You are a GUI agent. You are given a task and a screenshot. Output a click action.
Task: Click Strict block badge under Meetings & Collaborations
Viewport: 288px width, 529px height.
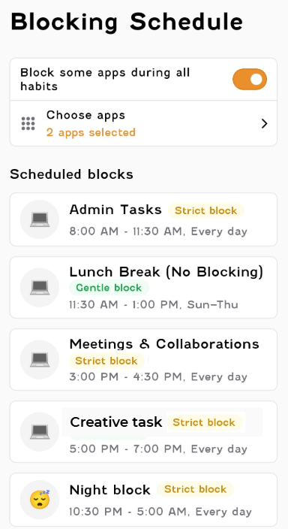pyautogui.click(x=106, y=361)
